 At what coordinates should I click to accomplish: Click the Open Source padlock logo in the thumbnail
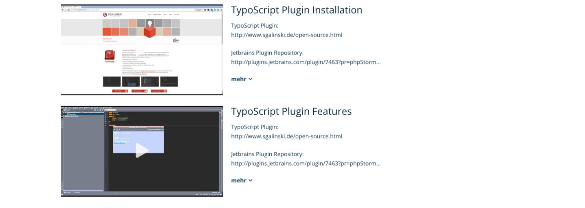176,40
